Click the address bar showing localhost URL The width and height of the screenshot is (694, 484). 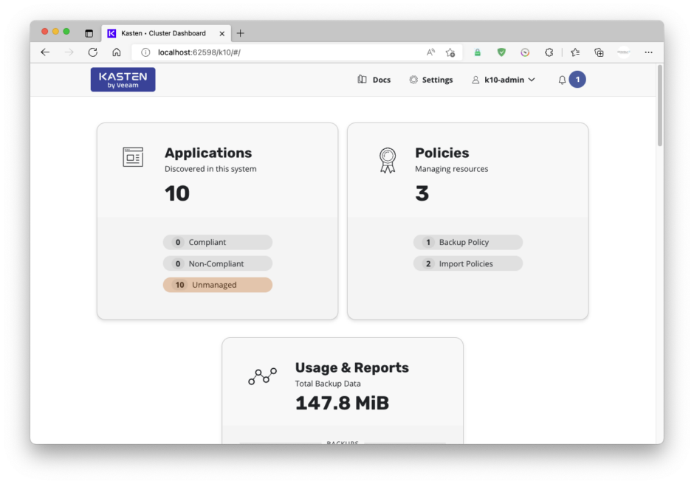[281, 52]
